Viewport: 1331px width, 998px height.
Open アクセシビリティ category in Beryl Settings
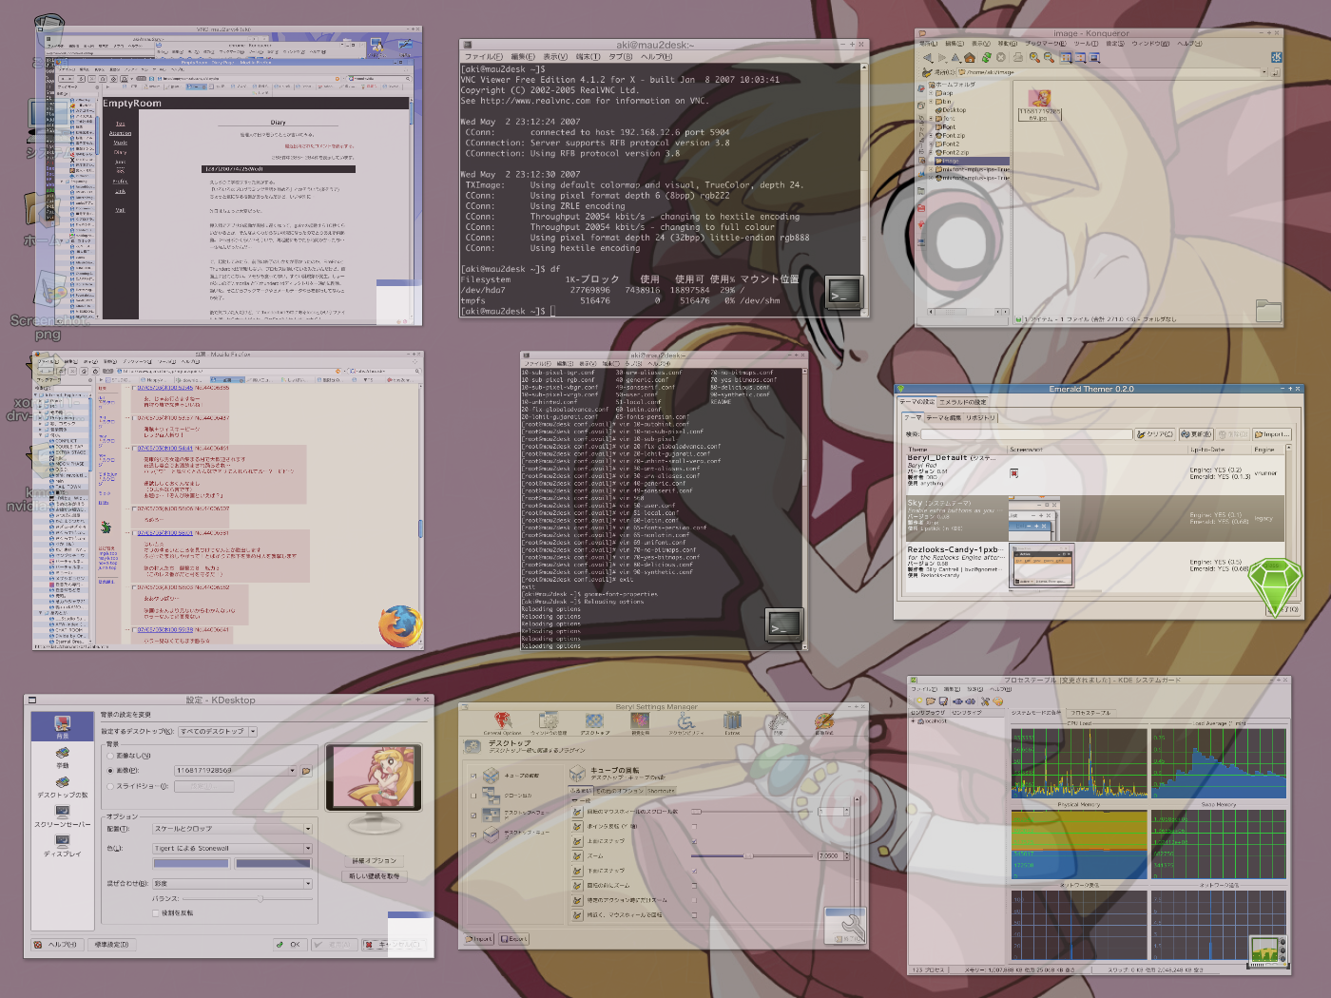click(685, 722)
